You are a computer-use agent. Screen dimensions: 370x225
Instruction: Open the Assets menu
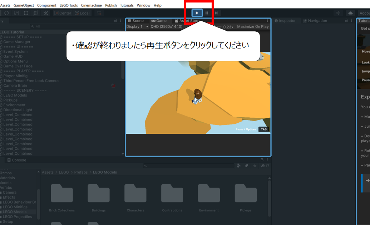tap(5, 5)
